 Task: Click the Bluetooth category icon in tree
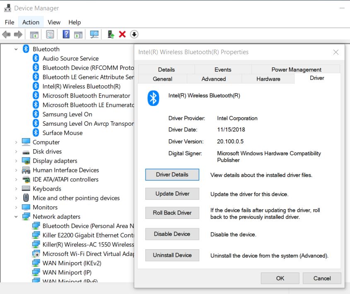point(26,49)
